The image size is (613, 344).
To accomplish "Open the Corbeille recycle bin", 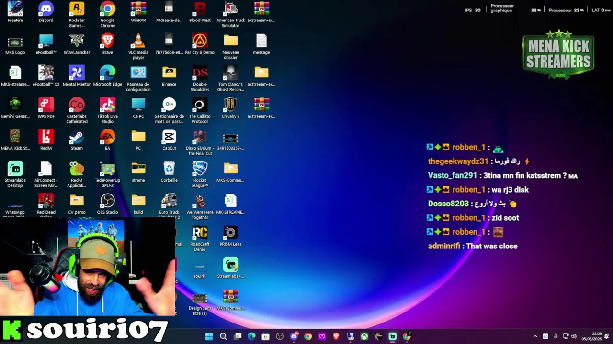I will pyautogui.click(x=169, y=172).
